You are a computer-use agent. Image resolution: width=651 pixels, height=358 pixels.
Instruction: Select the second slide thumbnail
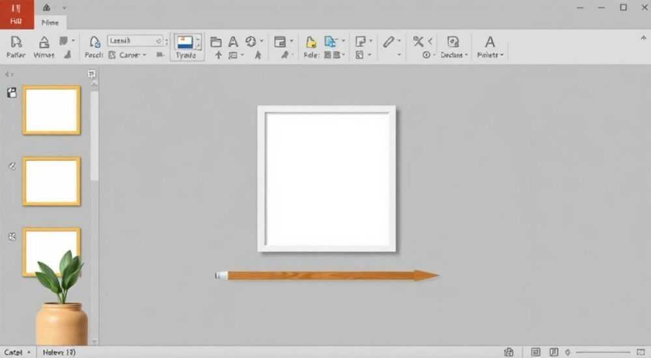(x=51, y=182)
